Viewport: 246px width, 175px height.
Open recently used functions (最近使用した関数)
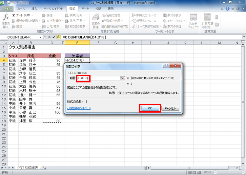26,21
